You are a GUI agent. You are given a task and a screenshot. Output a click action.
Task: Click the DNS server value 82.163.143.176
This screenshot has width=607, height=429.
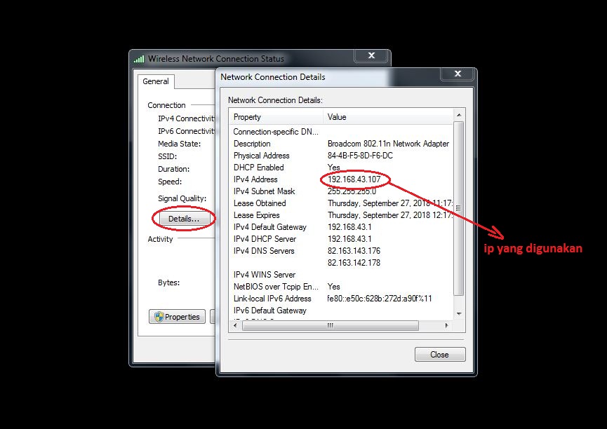354,251
